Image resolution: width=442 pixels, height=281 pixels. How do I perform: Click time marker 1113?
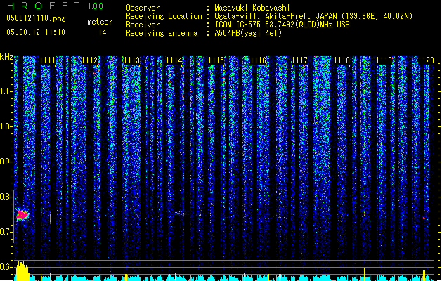(x=131, y=60)
